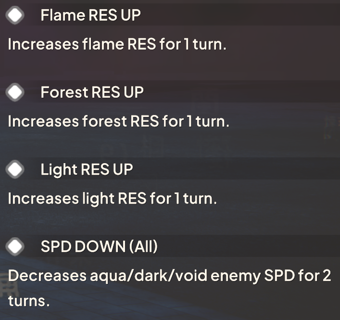Screen dimensions: 340x320
Task: Click the 'Increases forest RES for 1 turn' text
Action: (119, 121)
